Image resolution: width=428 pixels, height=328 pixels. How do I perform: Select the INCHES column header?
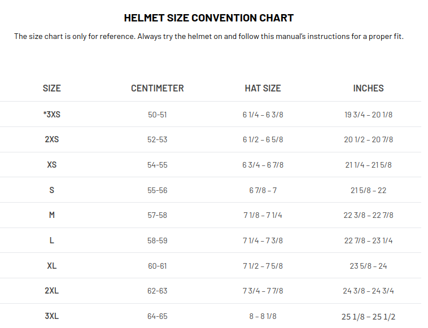click(368, 88)
